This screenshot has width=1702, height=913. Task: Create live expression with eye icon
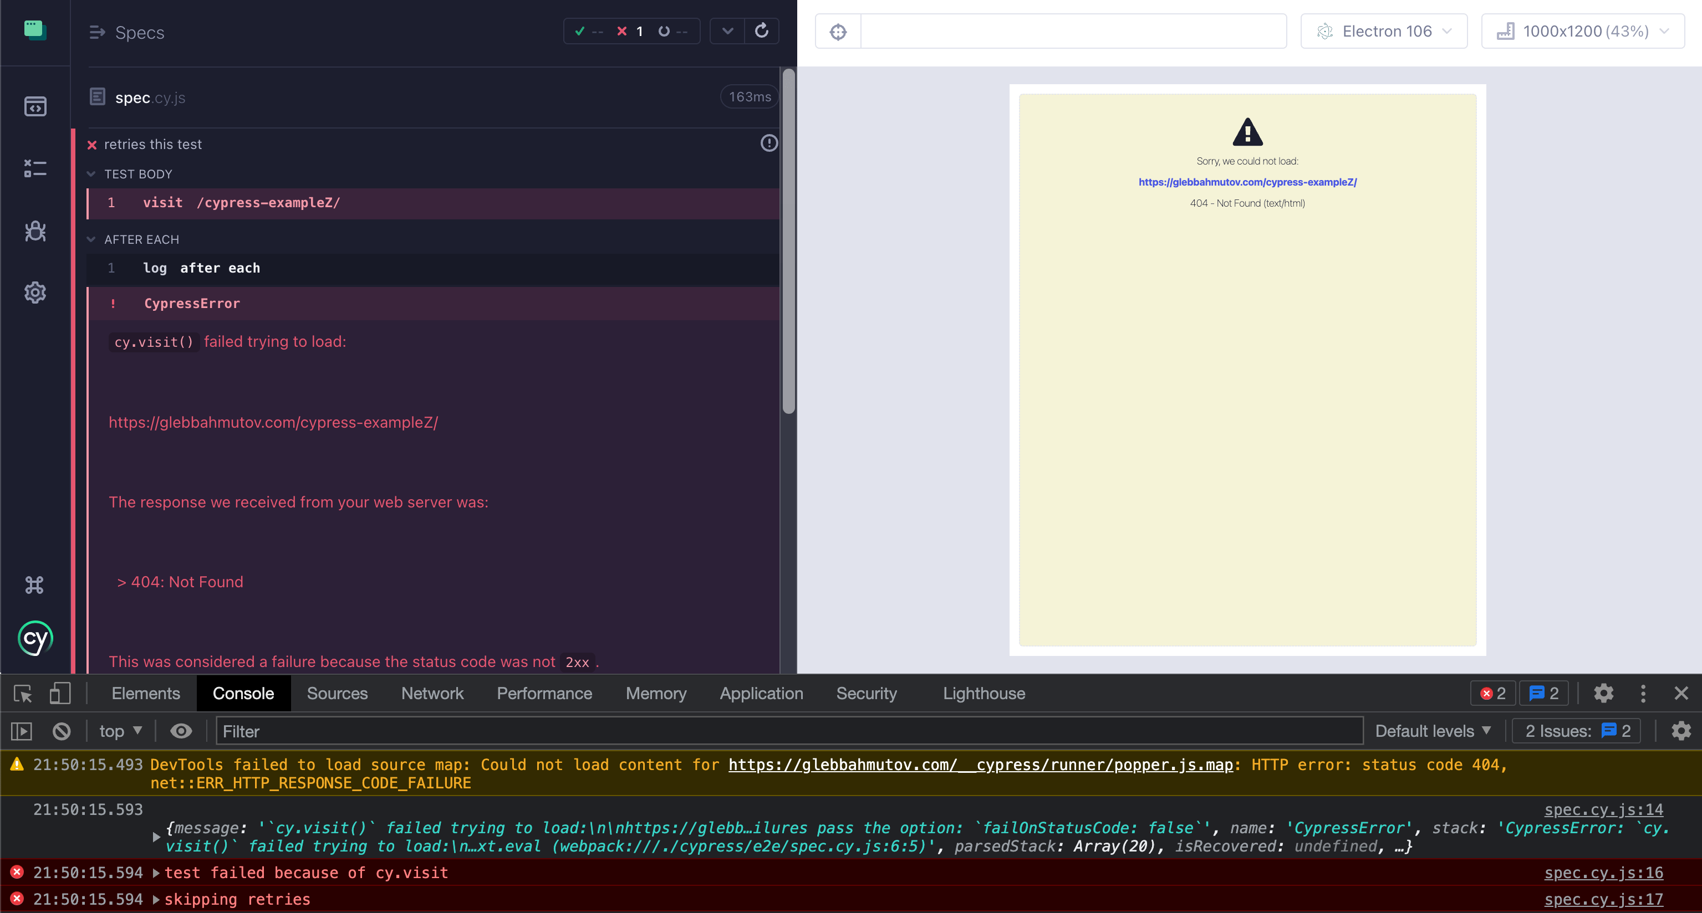181,731
